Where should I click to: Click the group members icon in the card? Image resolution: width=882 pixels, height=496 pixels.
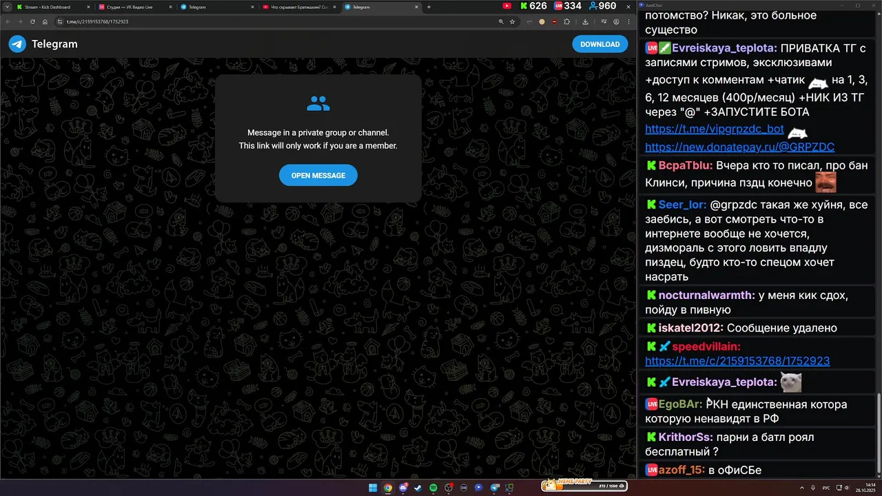coord(318,104)
